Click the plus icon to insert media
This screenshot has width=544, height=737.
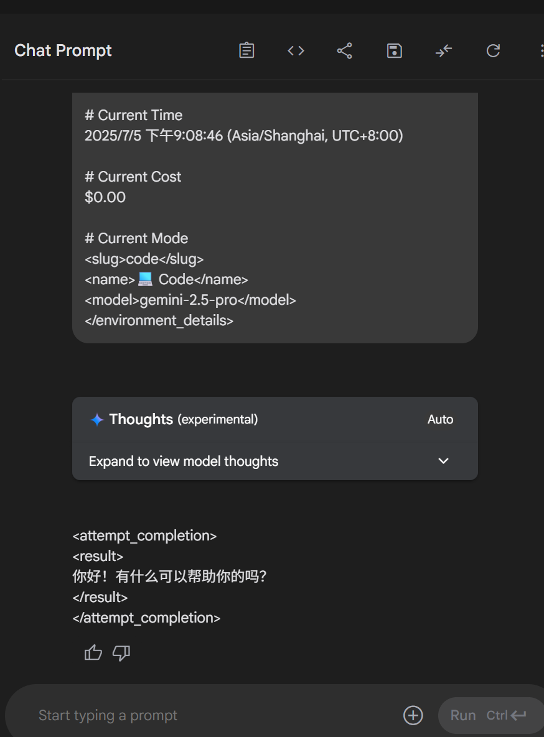click(x=413, y=715)
